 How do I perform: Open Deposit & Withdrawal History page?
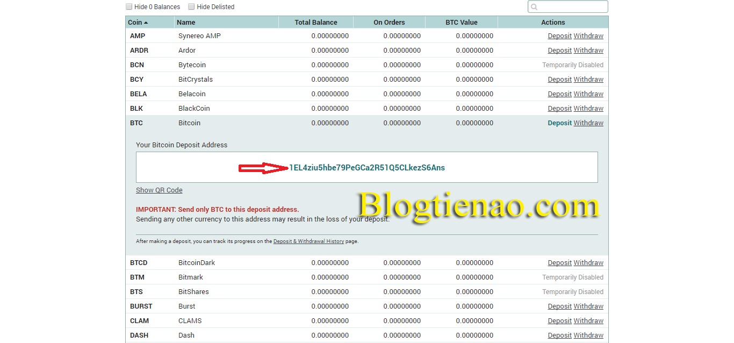coord(308,241)
